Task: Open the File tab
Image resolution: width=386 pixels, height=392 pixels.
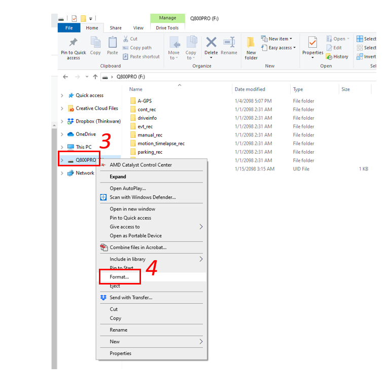Action: [x=69, y=28]
